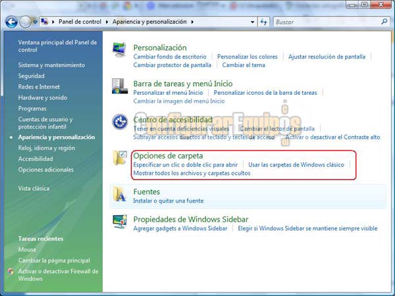Open the Fuentes heading

click(147, 192)
